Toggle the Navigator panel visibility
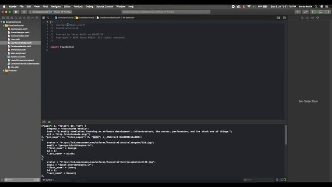 314,12
